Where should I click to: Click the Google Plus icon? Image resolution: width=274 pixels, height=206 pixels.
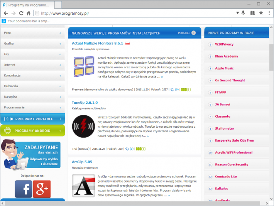tap(42, 189)
